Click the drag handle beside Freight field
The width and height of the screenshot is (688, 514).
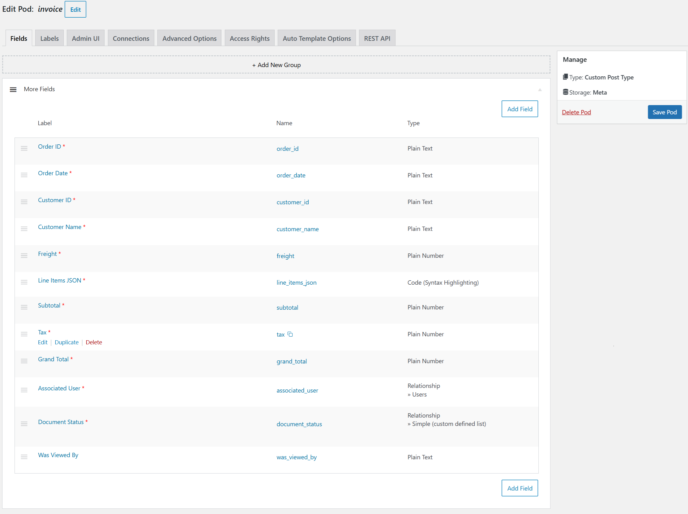[24, 256]
